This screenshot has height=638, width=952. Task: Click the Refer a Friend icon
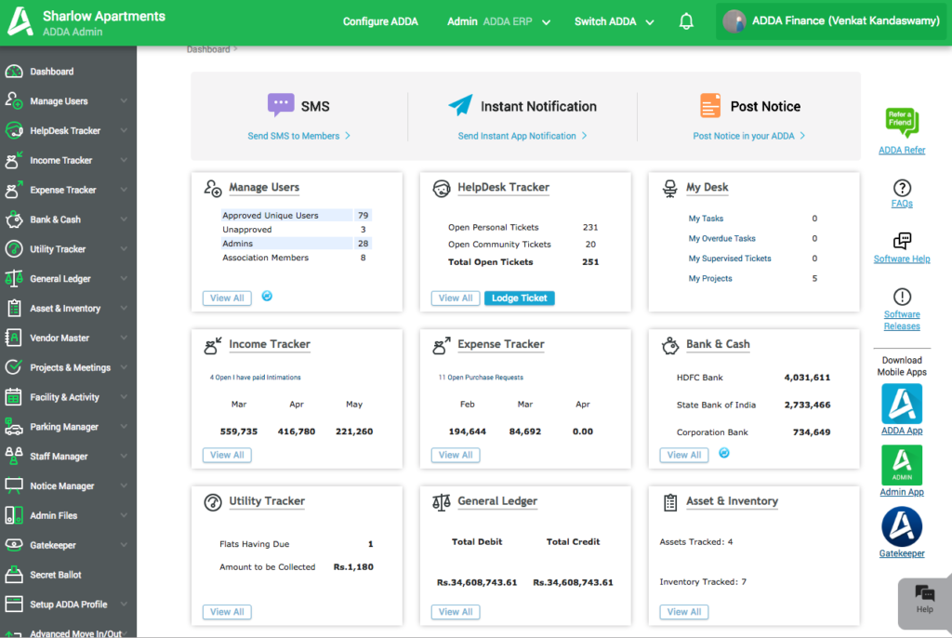902,122
